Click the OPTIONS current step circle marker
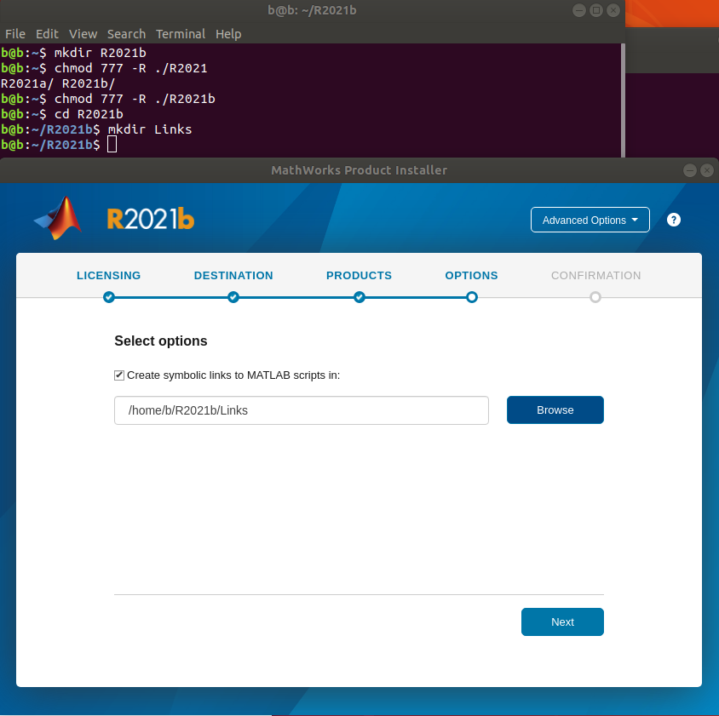 471,297
